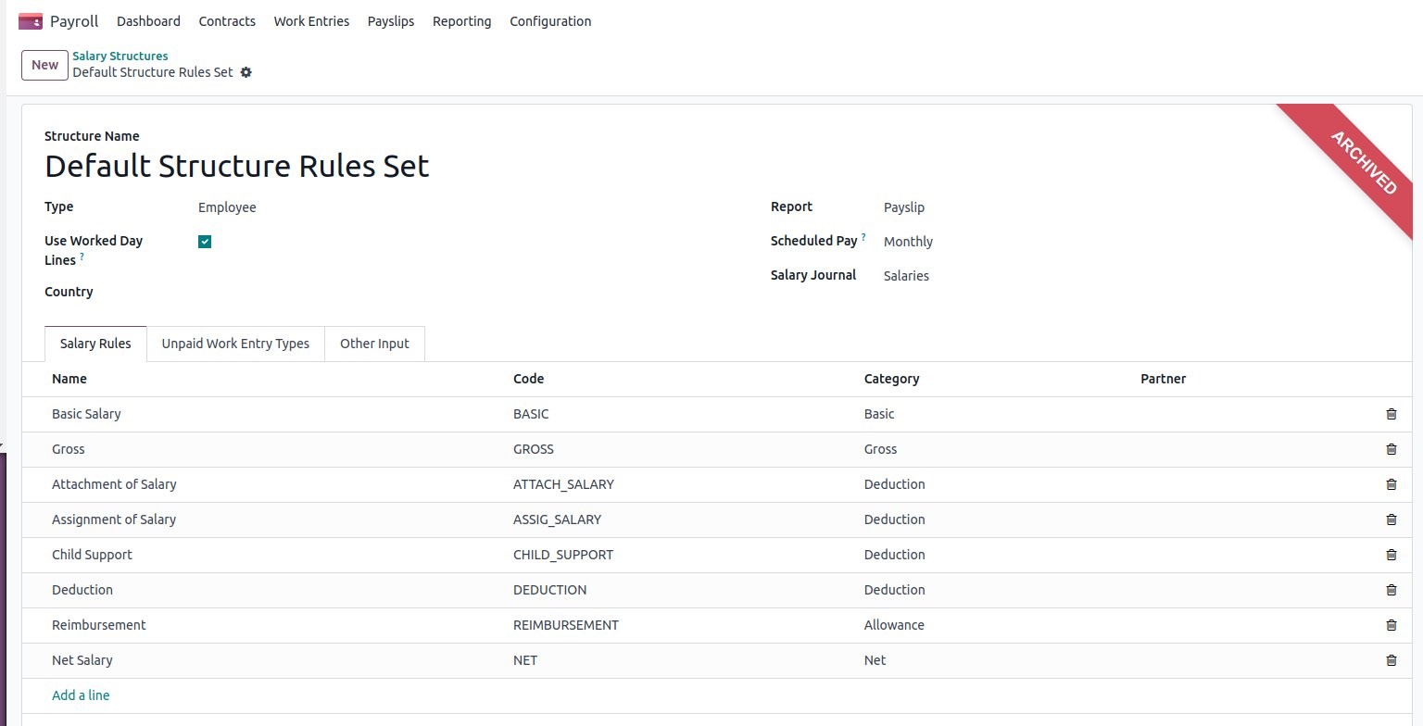Screen dimensions: 1423x726
Task: Delete the Reimbursement rule
Action: pos(1391,625)
